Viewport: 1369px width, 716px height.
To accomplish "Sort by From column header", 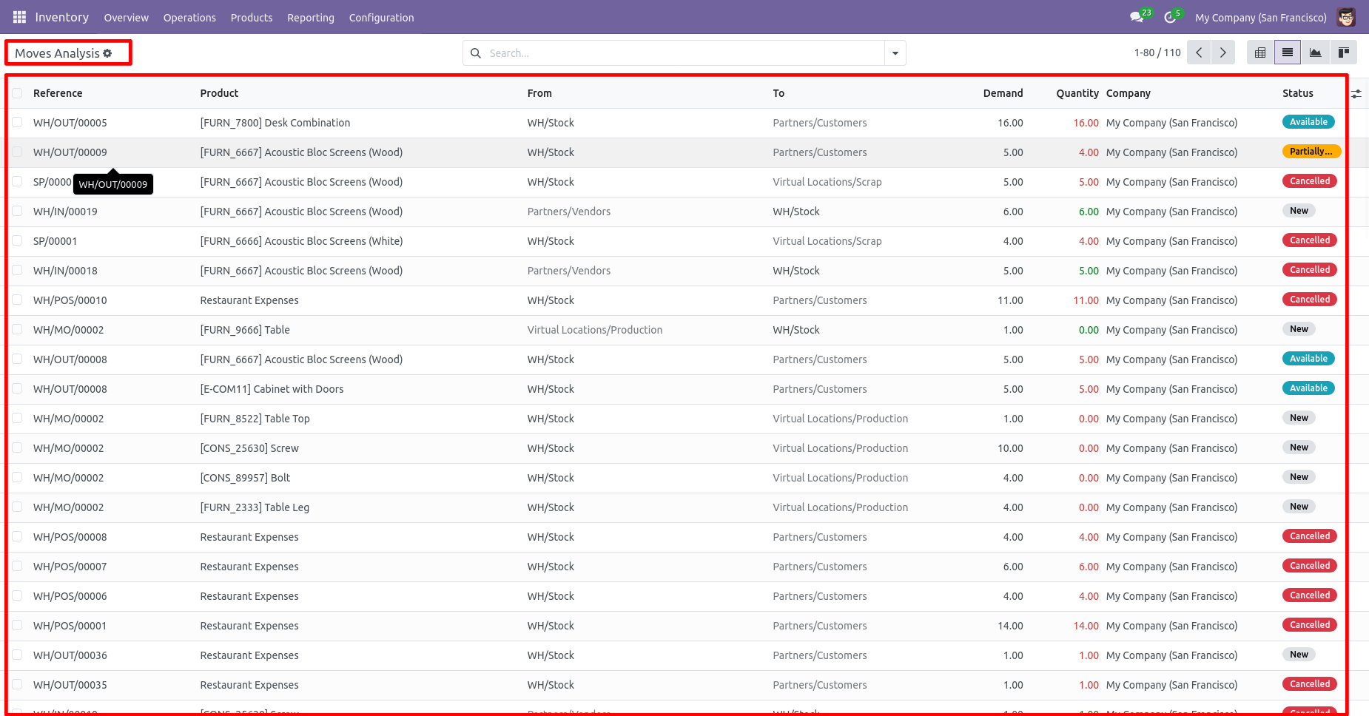I will pyautogui.click(x=539, y=93).
